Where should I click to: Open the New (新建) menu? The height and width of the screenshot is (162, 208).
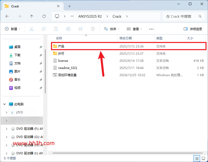tap(13, 29)
